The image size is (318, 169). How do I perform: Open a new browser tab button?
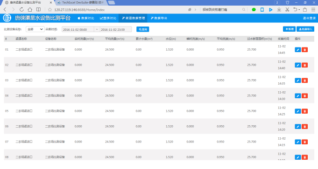(111, 3)
